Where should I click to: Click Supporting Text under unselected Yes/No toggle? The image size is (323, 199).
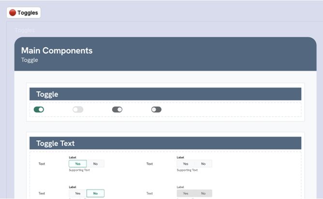click(187, 170)
